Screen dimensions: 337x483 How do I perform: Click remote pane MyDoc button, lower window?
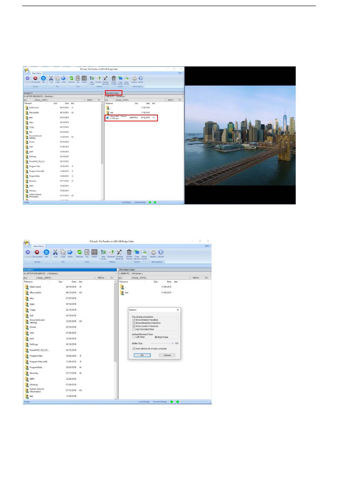tap(196, 278)
